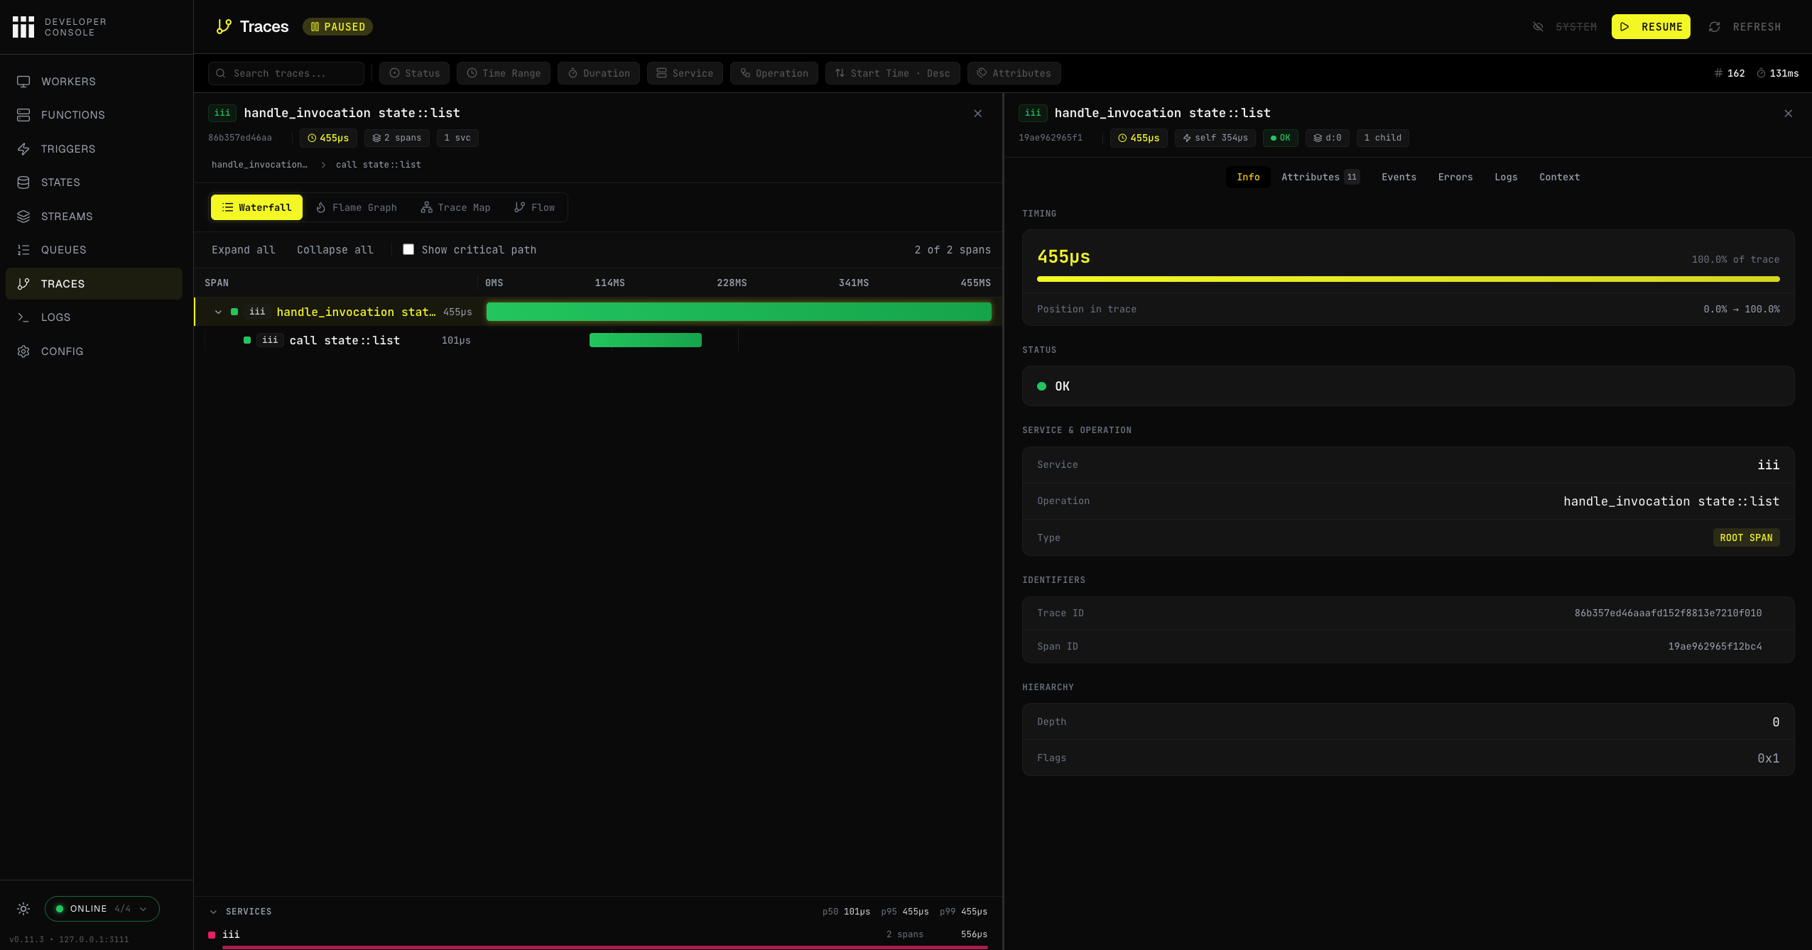The width and height of the screenshot is (1812, 950).
Task: Open the Service filter dropdown
Action: point(685,73)
